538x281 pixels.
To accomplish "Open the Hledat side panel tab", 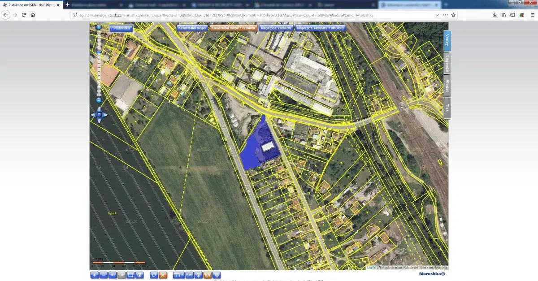I will click(x=447, y=86).
